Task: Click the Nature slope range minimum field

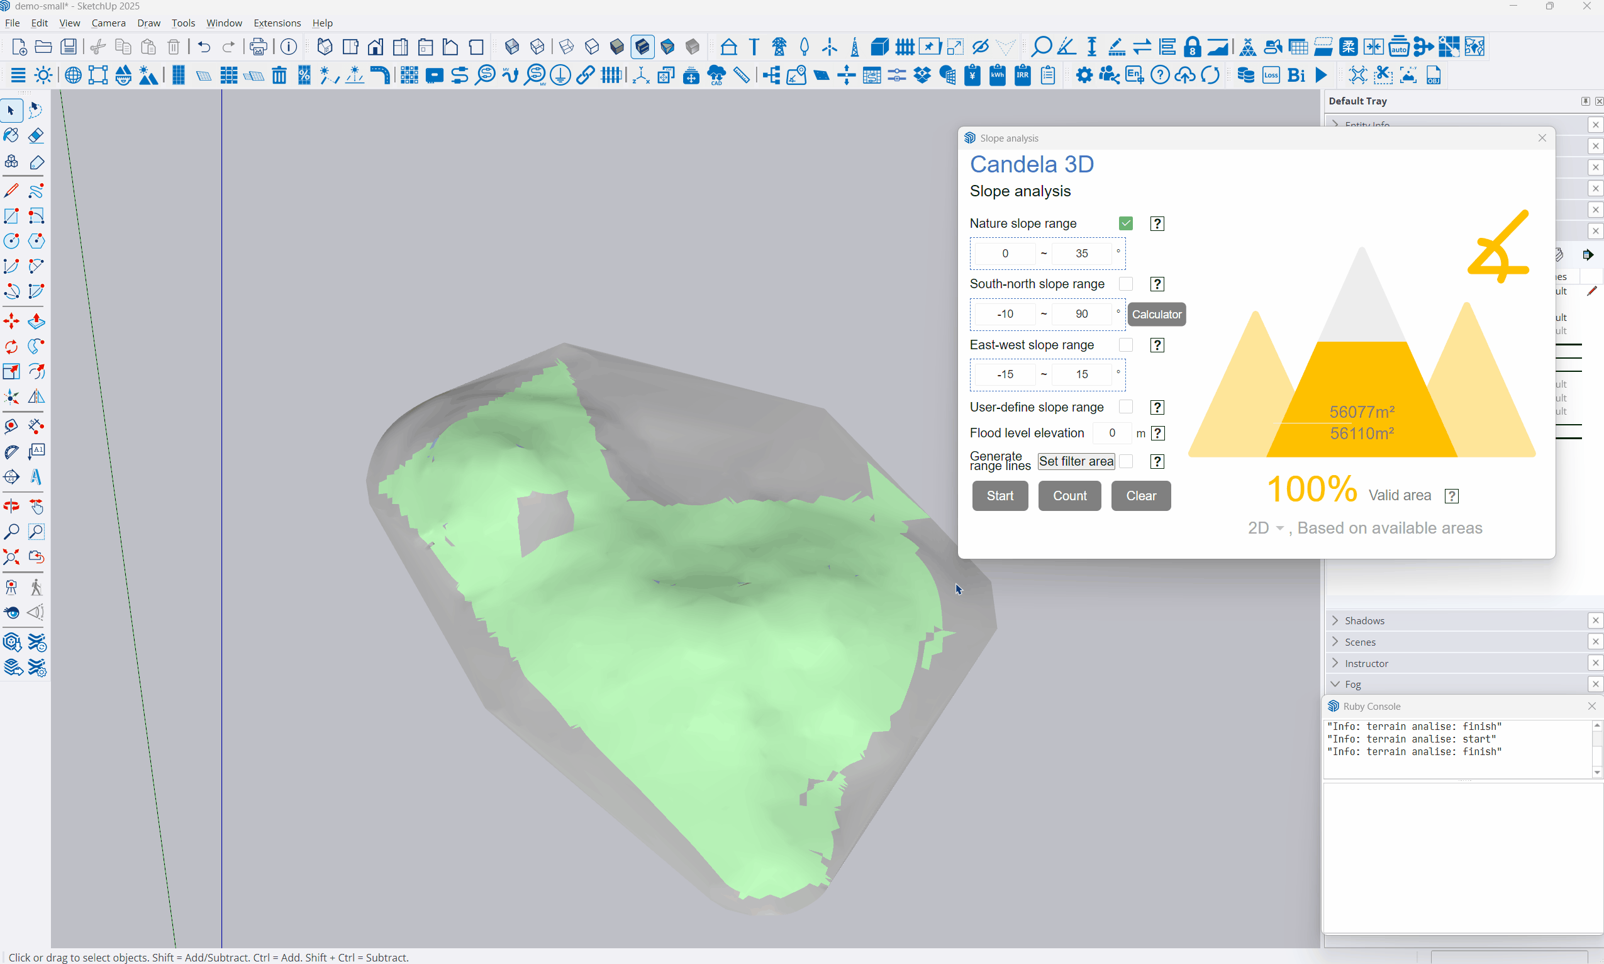Action: [1005, 254]
